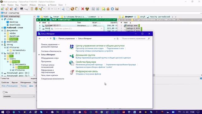Click the green Back arrow in XYplorer pane
The width and height of the screenshot is (202, 114).
coord(38,20)
